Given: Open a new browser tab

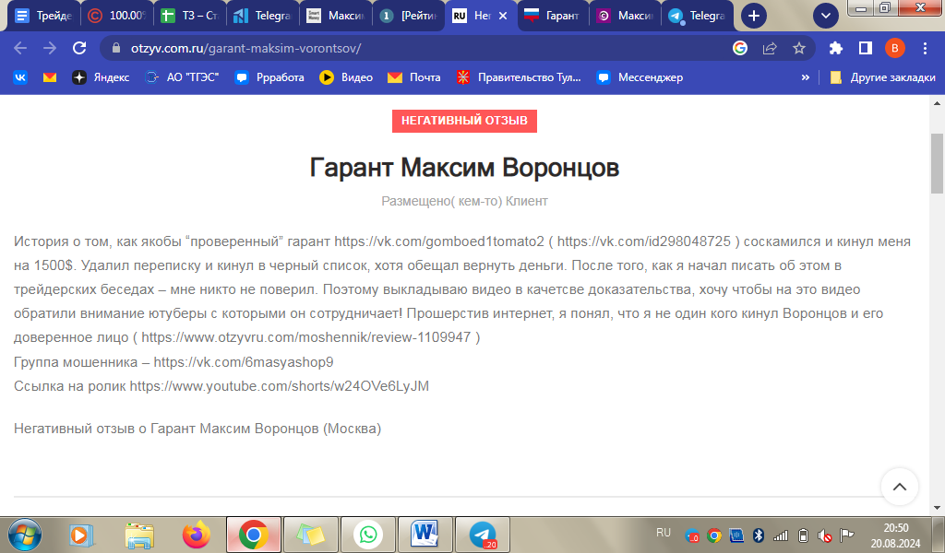Looking at the screenshot, I should click(x=754, y=16).
